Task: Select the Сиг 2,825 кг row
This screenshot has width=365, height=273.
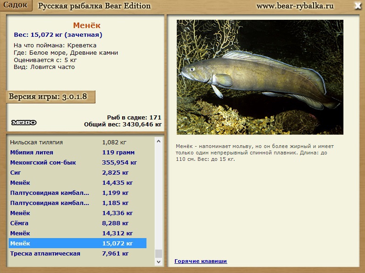Action: click(x=78, y=173)
